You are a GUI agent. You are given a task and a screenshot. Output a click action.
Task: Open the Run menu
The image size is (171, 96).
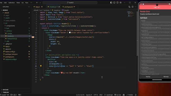(27, 3)
